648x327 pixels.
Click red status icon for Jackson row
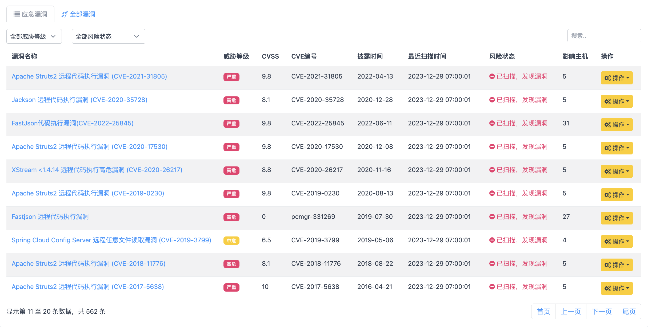pyautogui.click(x=492, y=100)
